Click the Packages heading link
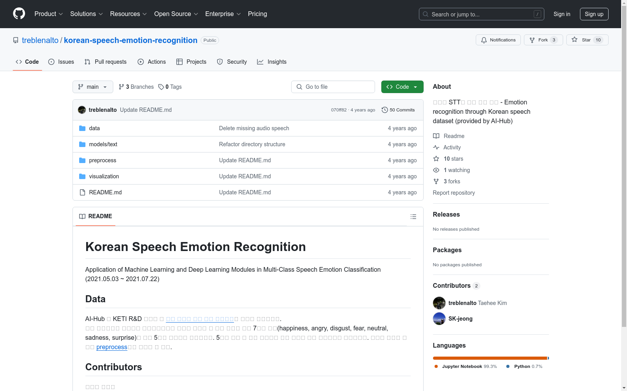 click(447, 250)
